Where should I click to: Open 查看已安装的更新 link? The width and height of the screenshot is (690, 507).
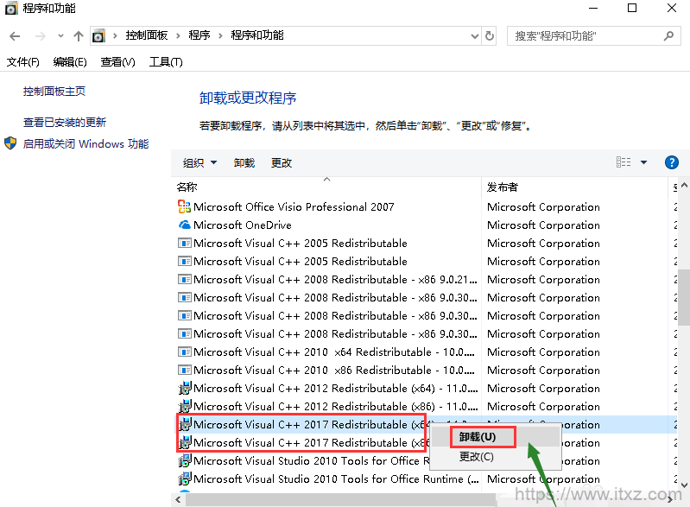coord(65,122)
